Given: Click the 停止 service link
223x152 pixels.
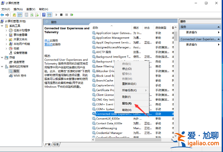Looking at the screenshot, I should [48, 40].
